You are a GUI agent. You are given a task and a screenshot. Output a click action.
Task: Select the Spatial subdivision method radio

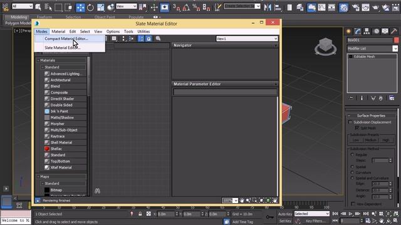(352, 167)
